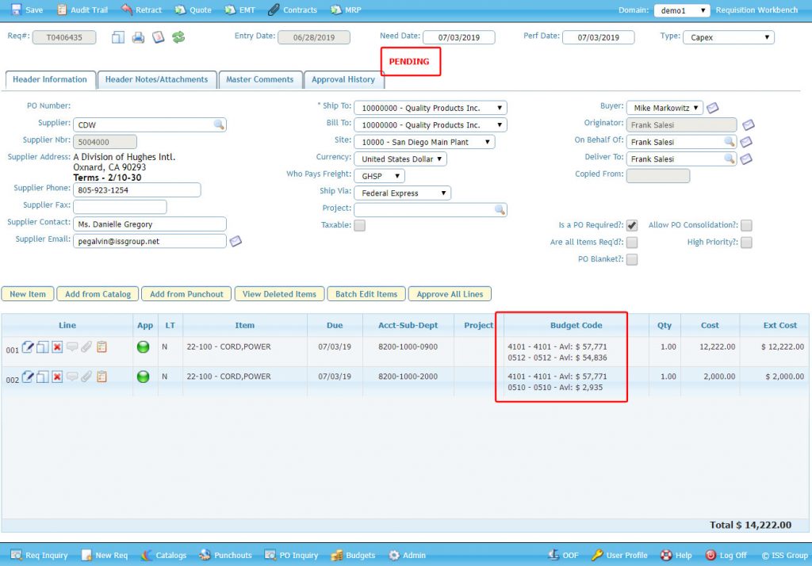Image resolution: width=812 pixels, height=566 pixels.
Task: Open the Who Pays Freight dropdown
Action: point(378,175)
